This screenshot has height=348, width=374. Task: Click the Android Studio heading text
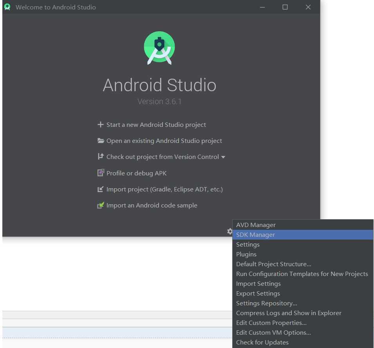[x=159, y=85]
